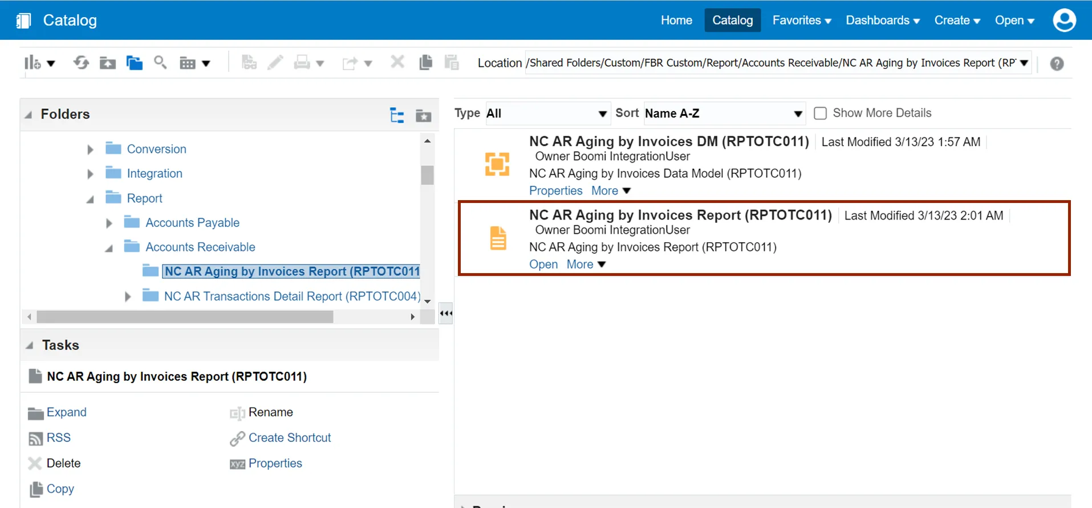Click the Copy icon in the toolbar
Image resolution: width=1092 pixels, height=508 pixels.
pos(425,63)
